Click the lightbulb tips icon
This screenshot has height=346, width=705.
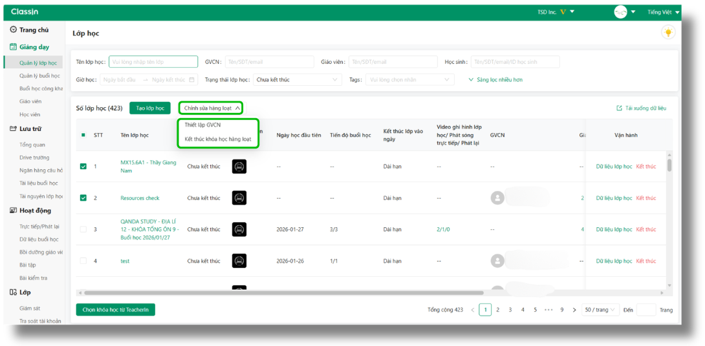pos(667,32)
